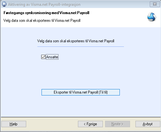Click the left arrow on Forrige
Image resolution: width=161 pixels, height=132 pixels.
point(85,124)
